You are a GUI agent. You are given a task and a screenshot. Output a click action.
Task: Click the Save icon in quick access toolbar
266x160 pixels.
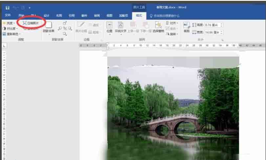point(8,8)
